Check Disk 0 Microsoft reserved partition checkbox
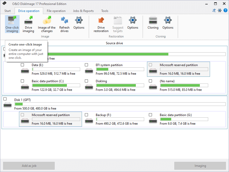The width and height of the screenshot is (229, 172). (150, 65)
